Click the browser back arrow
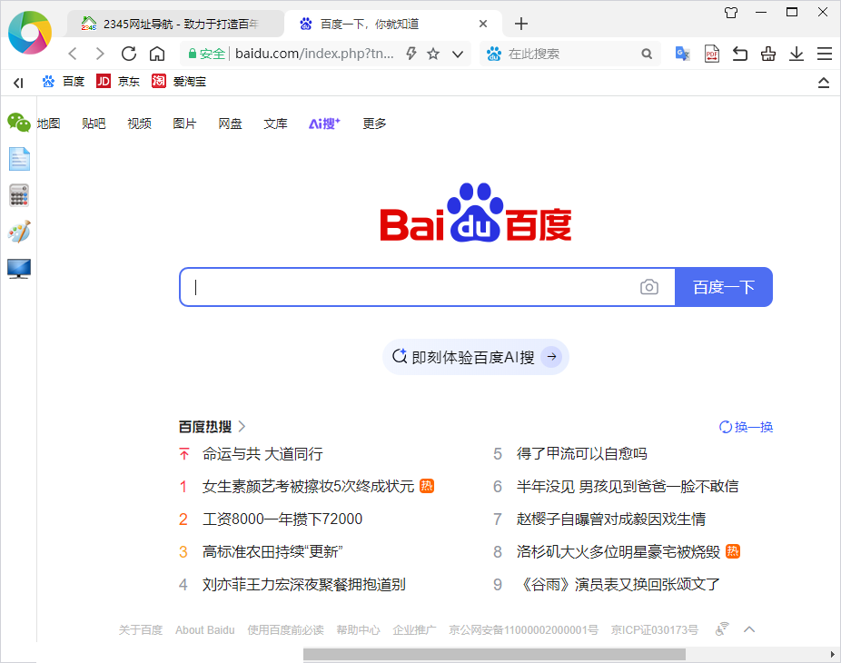The height and width of the screenshot is (663, 841). tap(73, 54)
